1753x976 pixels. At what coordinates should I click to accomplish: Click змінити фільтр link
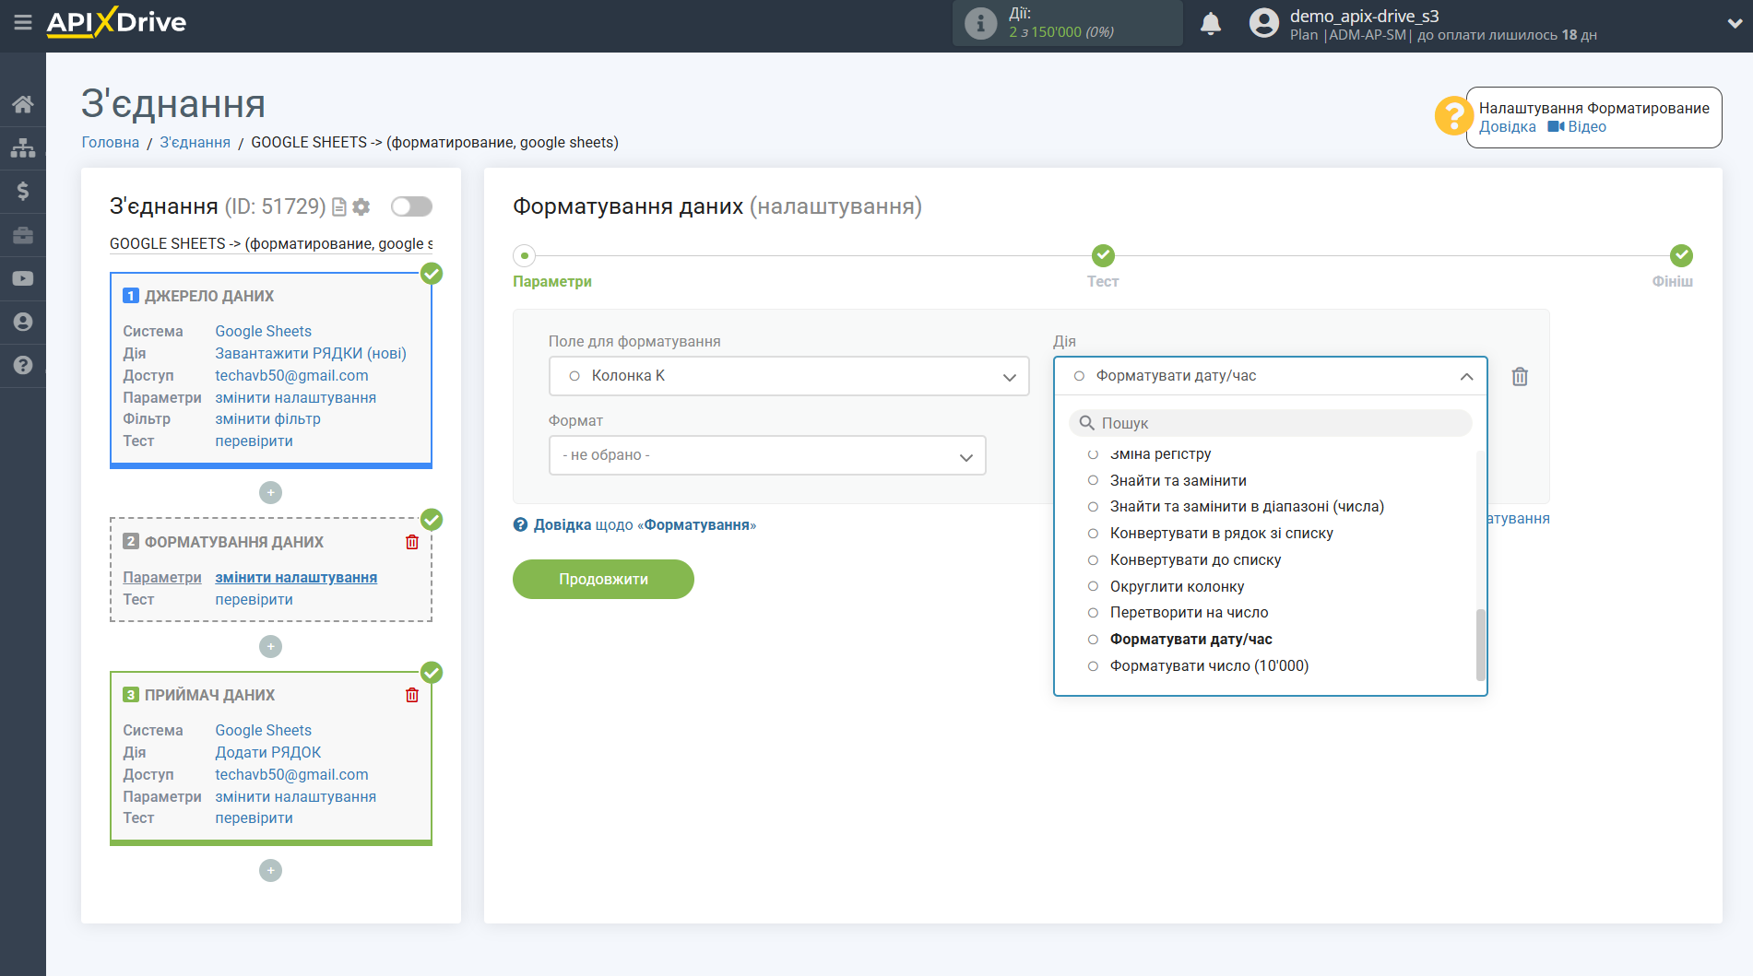[267, 418]
